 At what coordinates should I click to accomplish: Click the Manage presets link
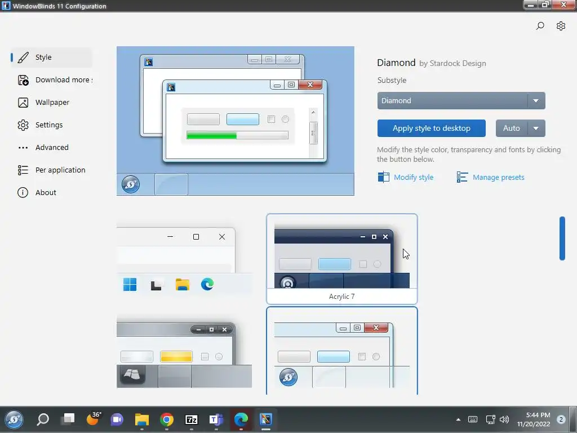pyautogui.click(x=498, y=178)
